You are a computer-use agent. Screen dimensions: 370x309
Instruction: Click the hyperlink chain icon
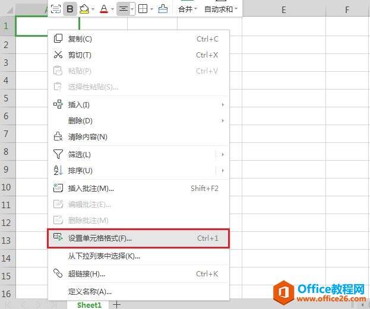point(58,273)
